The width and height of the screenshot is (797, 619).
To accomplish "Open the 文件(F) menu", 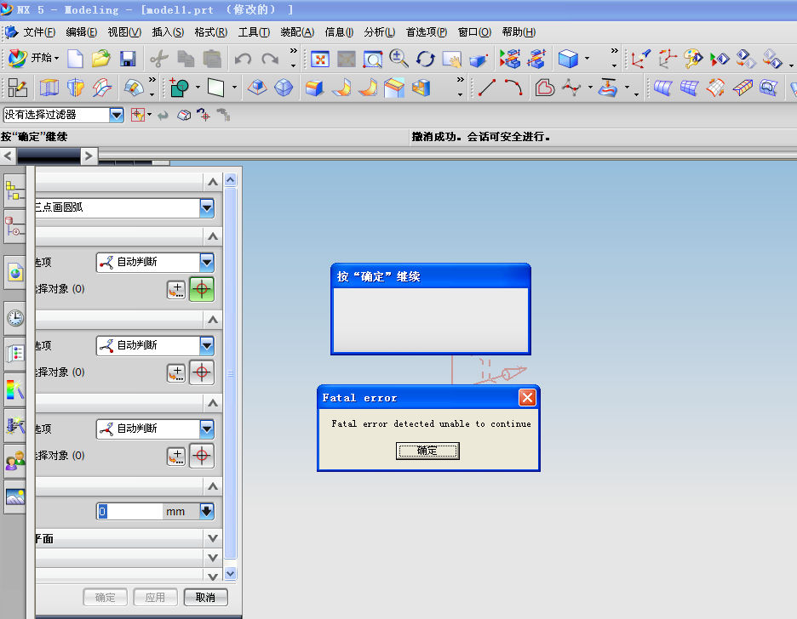I will [39, 32].
